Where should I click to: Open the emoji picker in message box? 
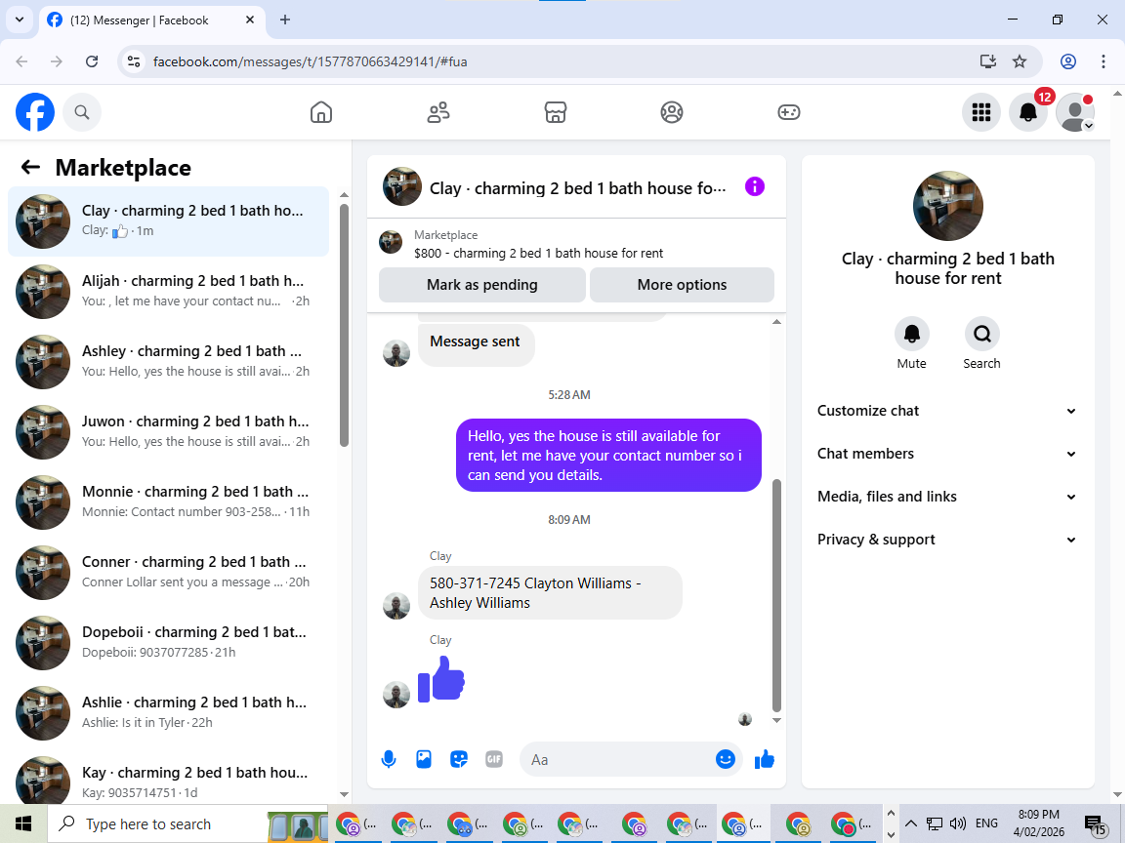(726, 759)
